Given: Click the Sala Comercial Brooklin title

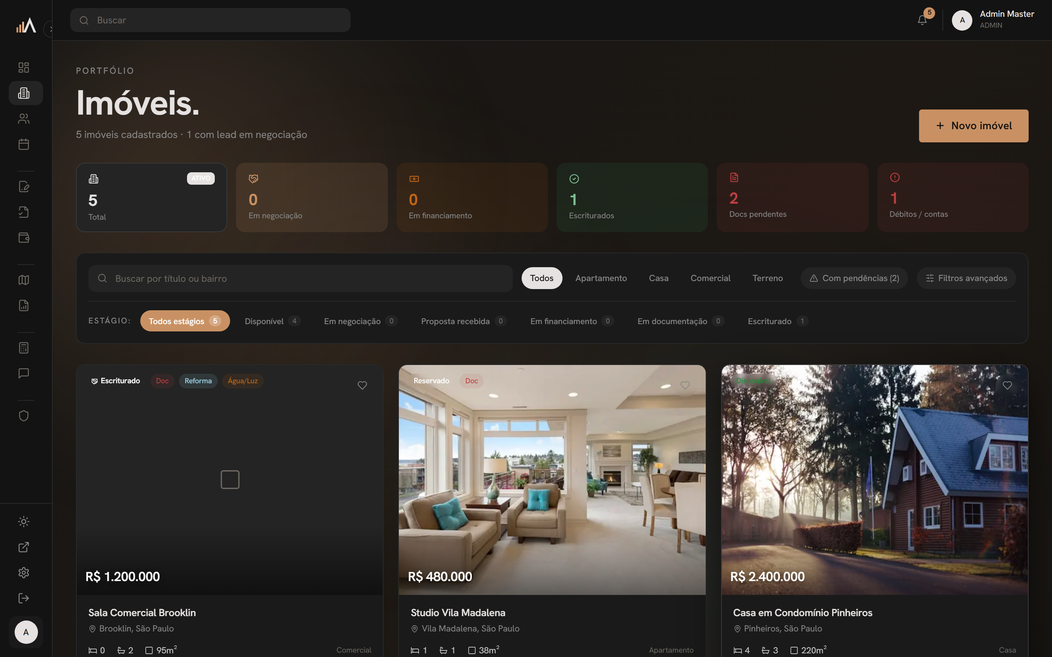Looking at the screenshot, I should click(142, 613).
